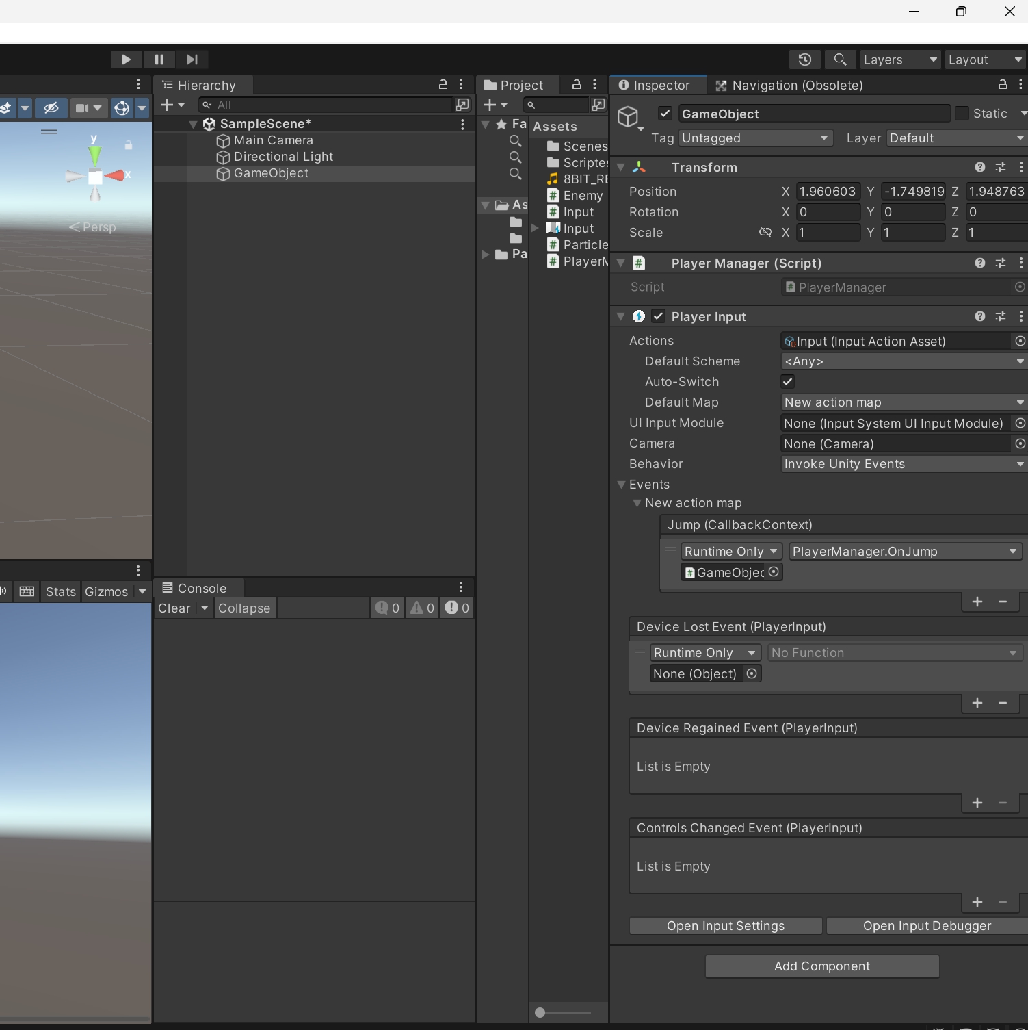
Task: Click the orientation gizmo's red X axis cone
Action: (x=116, y=175)
